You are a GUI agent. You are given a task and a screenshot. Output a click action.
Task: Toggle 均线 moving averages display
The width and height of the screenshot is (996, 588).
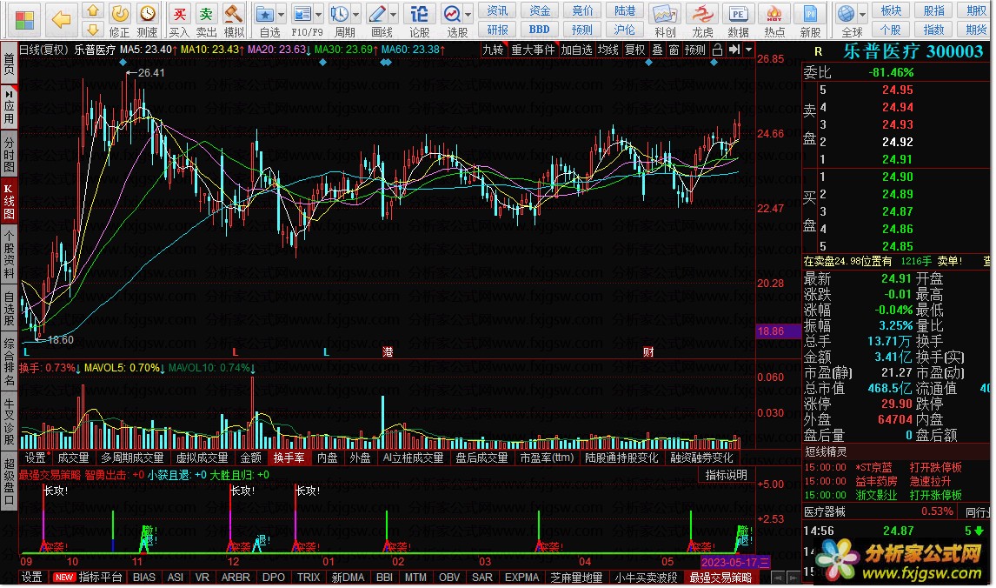(x=608, y=50)
